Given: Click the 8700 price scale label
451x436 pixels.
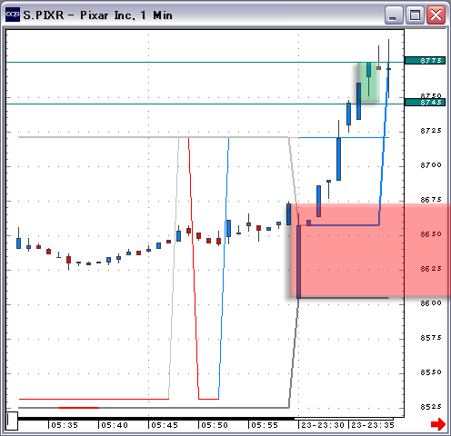Looking at the screenshot, I should tap(431, 165).
